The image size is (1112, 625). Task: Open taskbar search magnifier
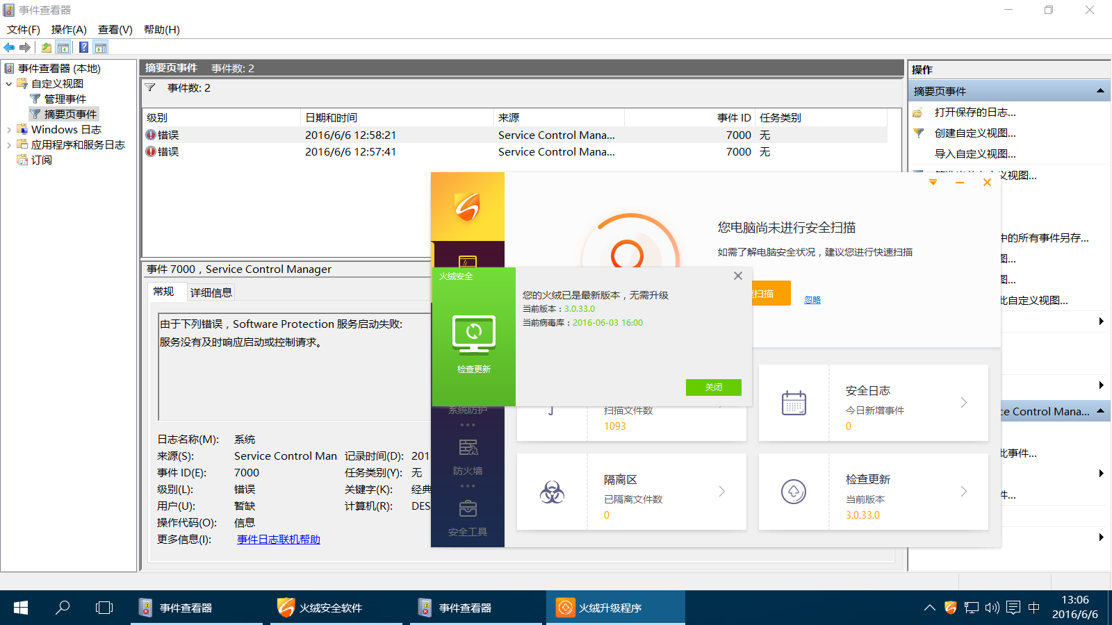63,608
